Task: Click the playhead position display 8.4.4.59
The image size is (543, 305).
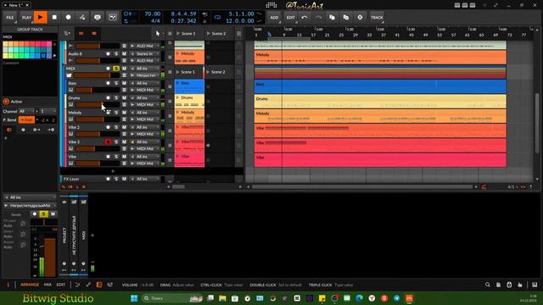Action: (183, 14)
